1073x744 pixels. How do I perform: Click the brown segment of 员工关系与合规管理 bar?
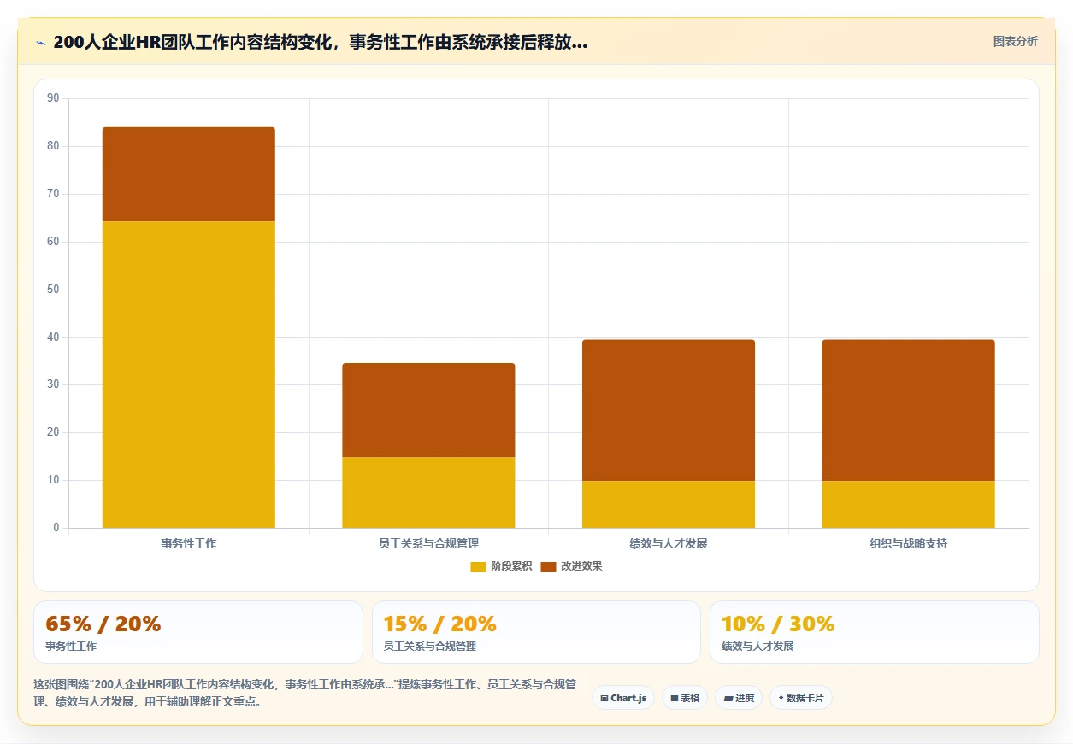(x=428, y=410)
